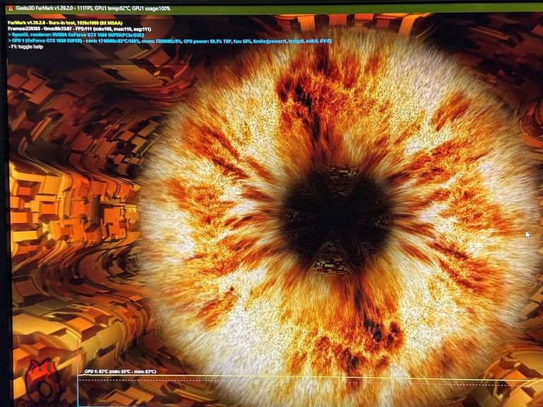Click the GPU1 usage reading in title bar
This screenshot has height=407, width=543.
coord(144,8)
